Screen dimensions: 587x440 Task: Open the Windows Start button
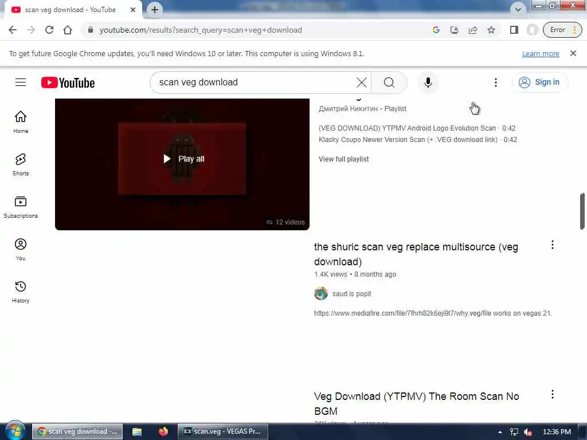point(14,431)
